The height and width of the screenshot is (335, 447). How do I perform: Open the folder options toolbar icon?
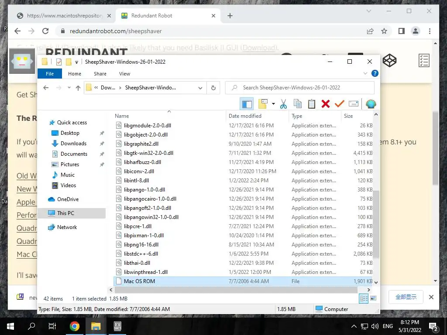click(263, 104)
